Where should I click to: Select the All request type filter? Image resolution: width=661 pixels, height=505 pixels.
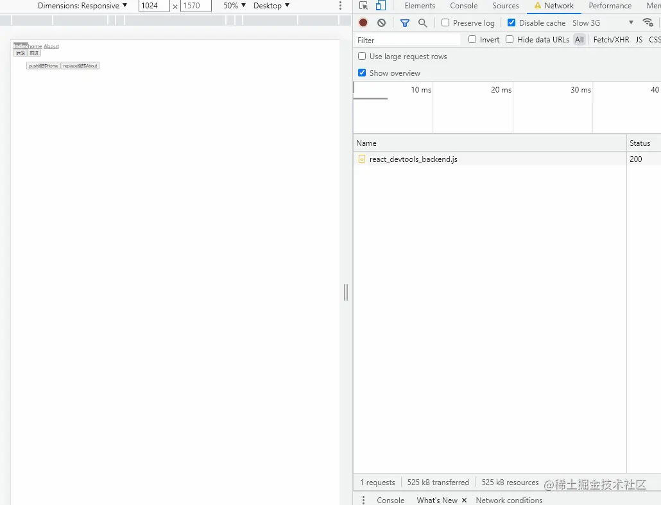[x=579, y=40]
